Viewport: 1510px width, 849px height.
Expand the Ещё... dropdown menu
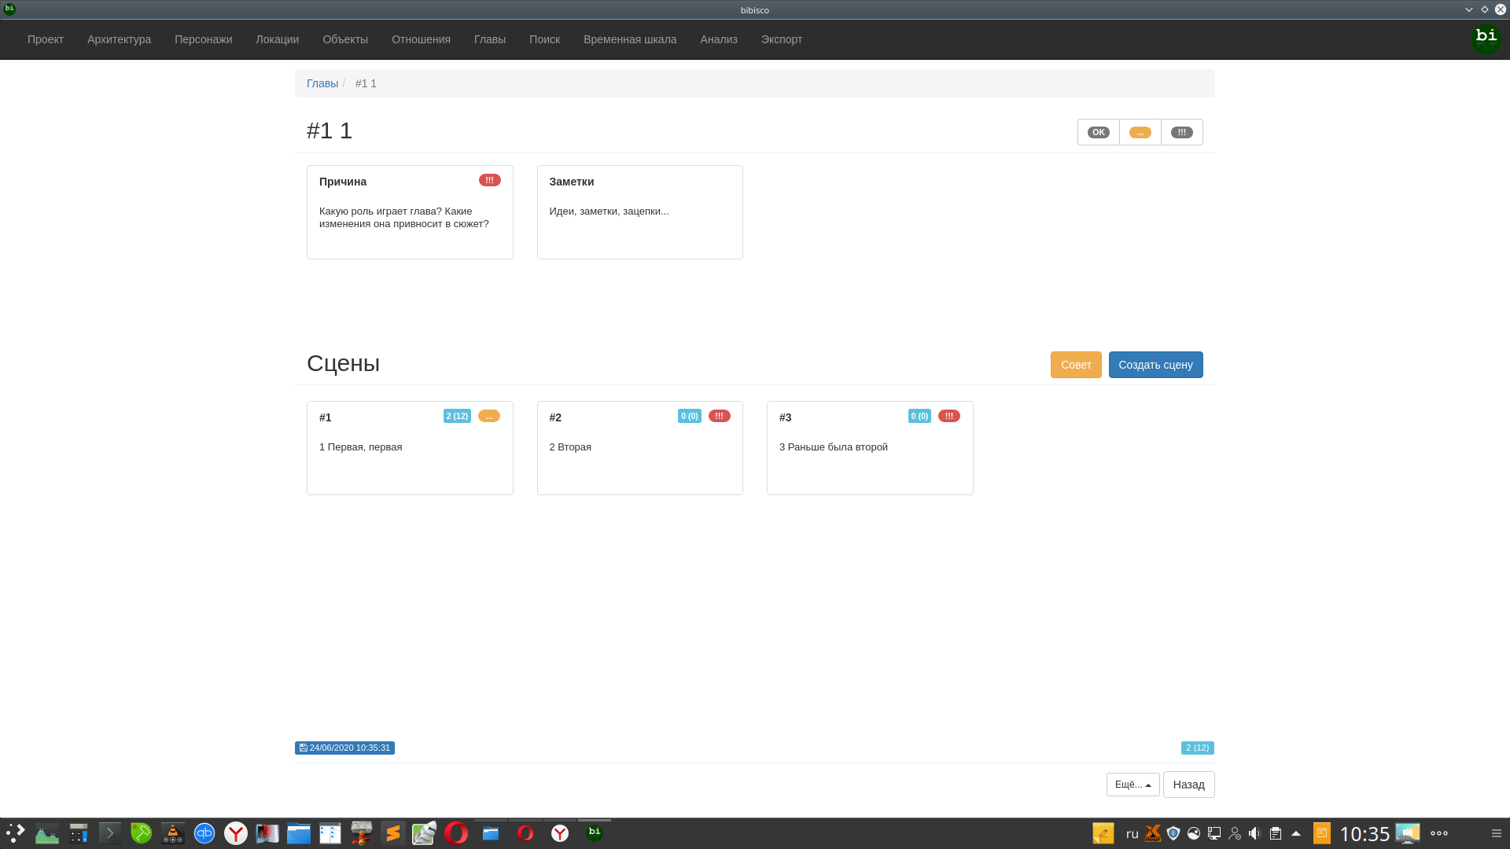pos(1132,785)
